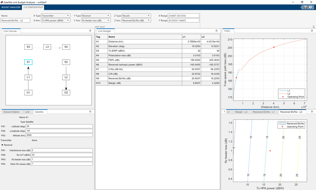Collapse the Receiver section

click(x=2, y=145)
